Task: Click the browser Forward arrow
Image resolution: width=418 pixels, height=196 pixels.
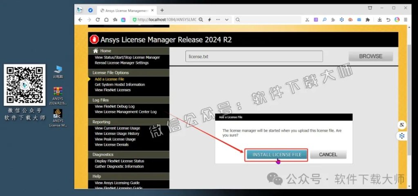Action: 89,20
